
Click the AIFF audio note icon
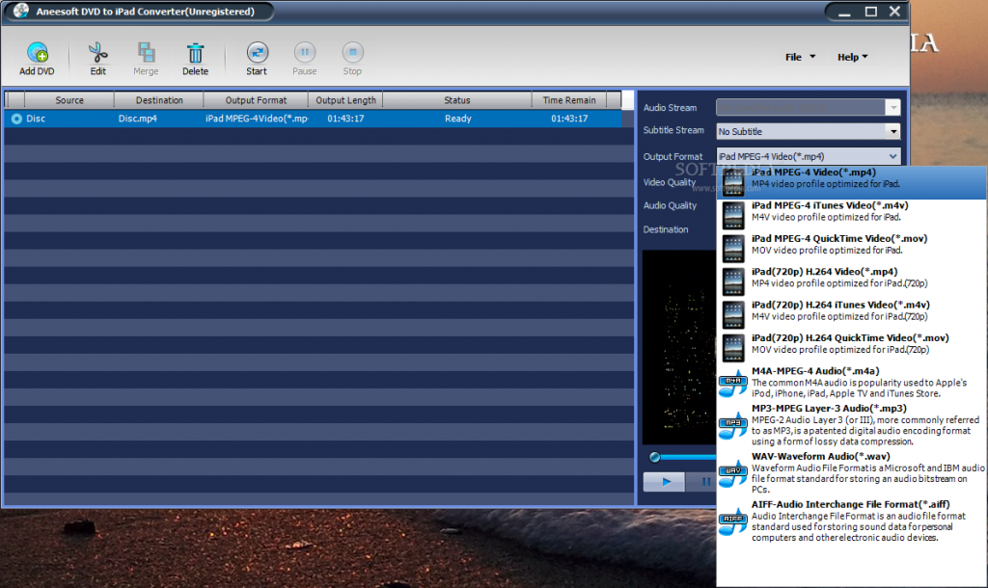click(x=733, y=521)
